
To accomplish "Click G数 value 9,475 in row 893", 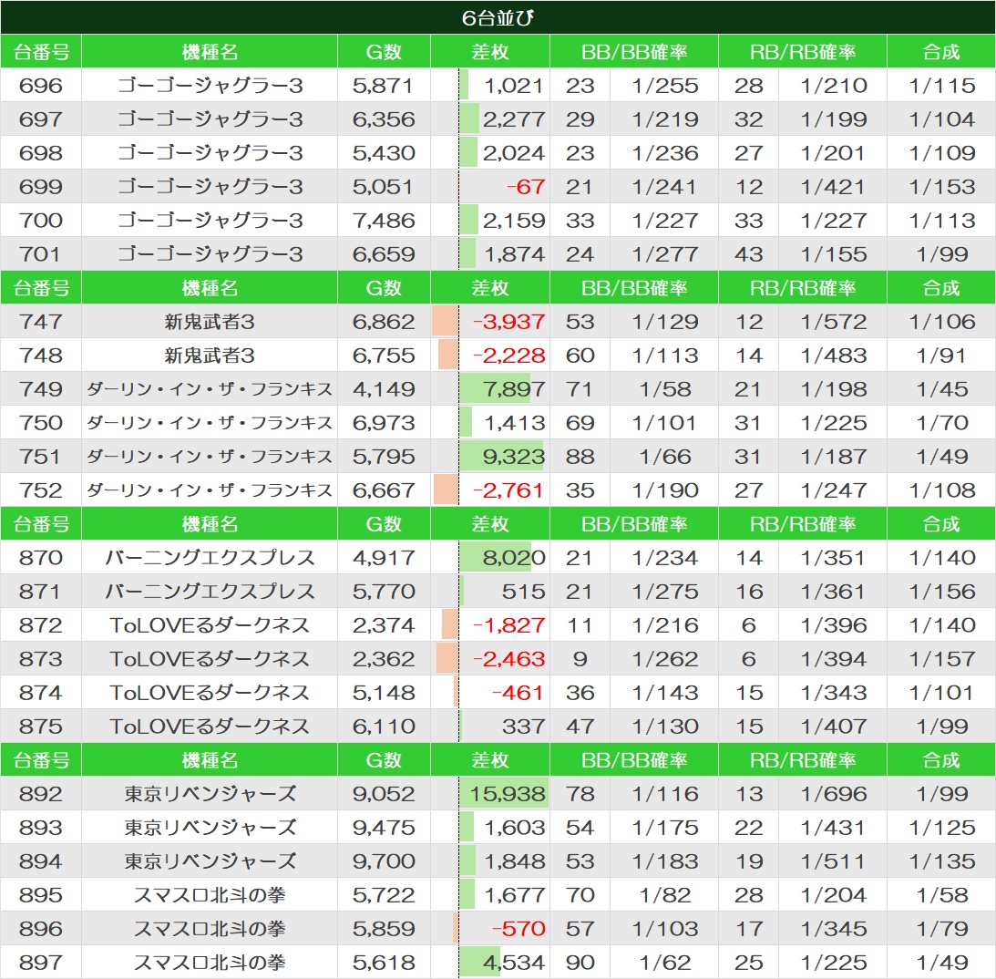I will pyautogui.click(x=384, y=827).
